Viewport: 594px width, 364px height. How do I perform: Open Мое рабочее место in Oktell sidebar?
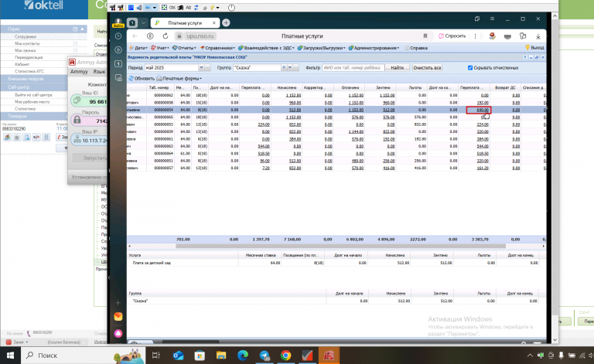coord(32,102)
